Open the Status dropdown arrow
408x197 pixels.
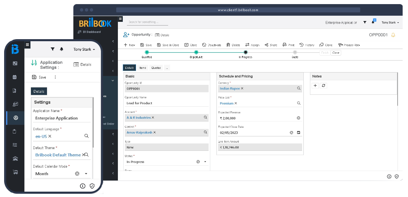(205, 162)
